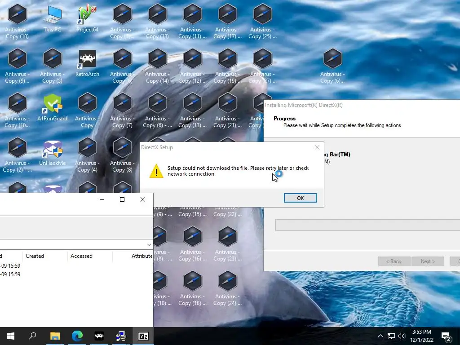Select the Project64 desktop shortcut

click(x=87, y=18)
